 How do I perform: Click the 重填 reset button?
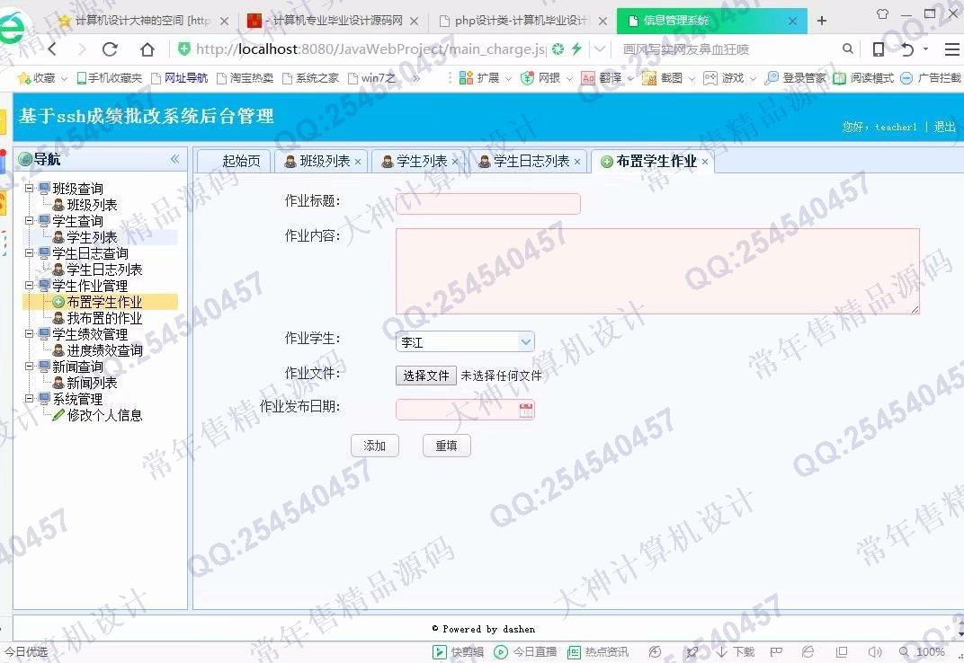[447, 446]
